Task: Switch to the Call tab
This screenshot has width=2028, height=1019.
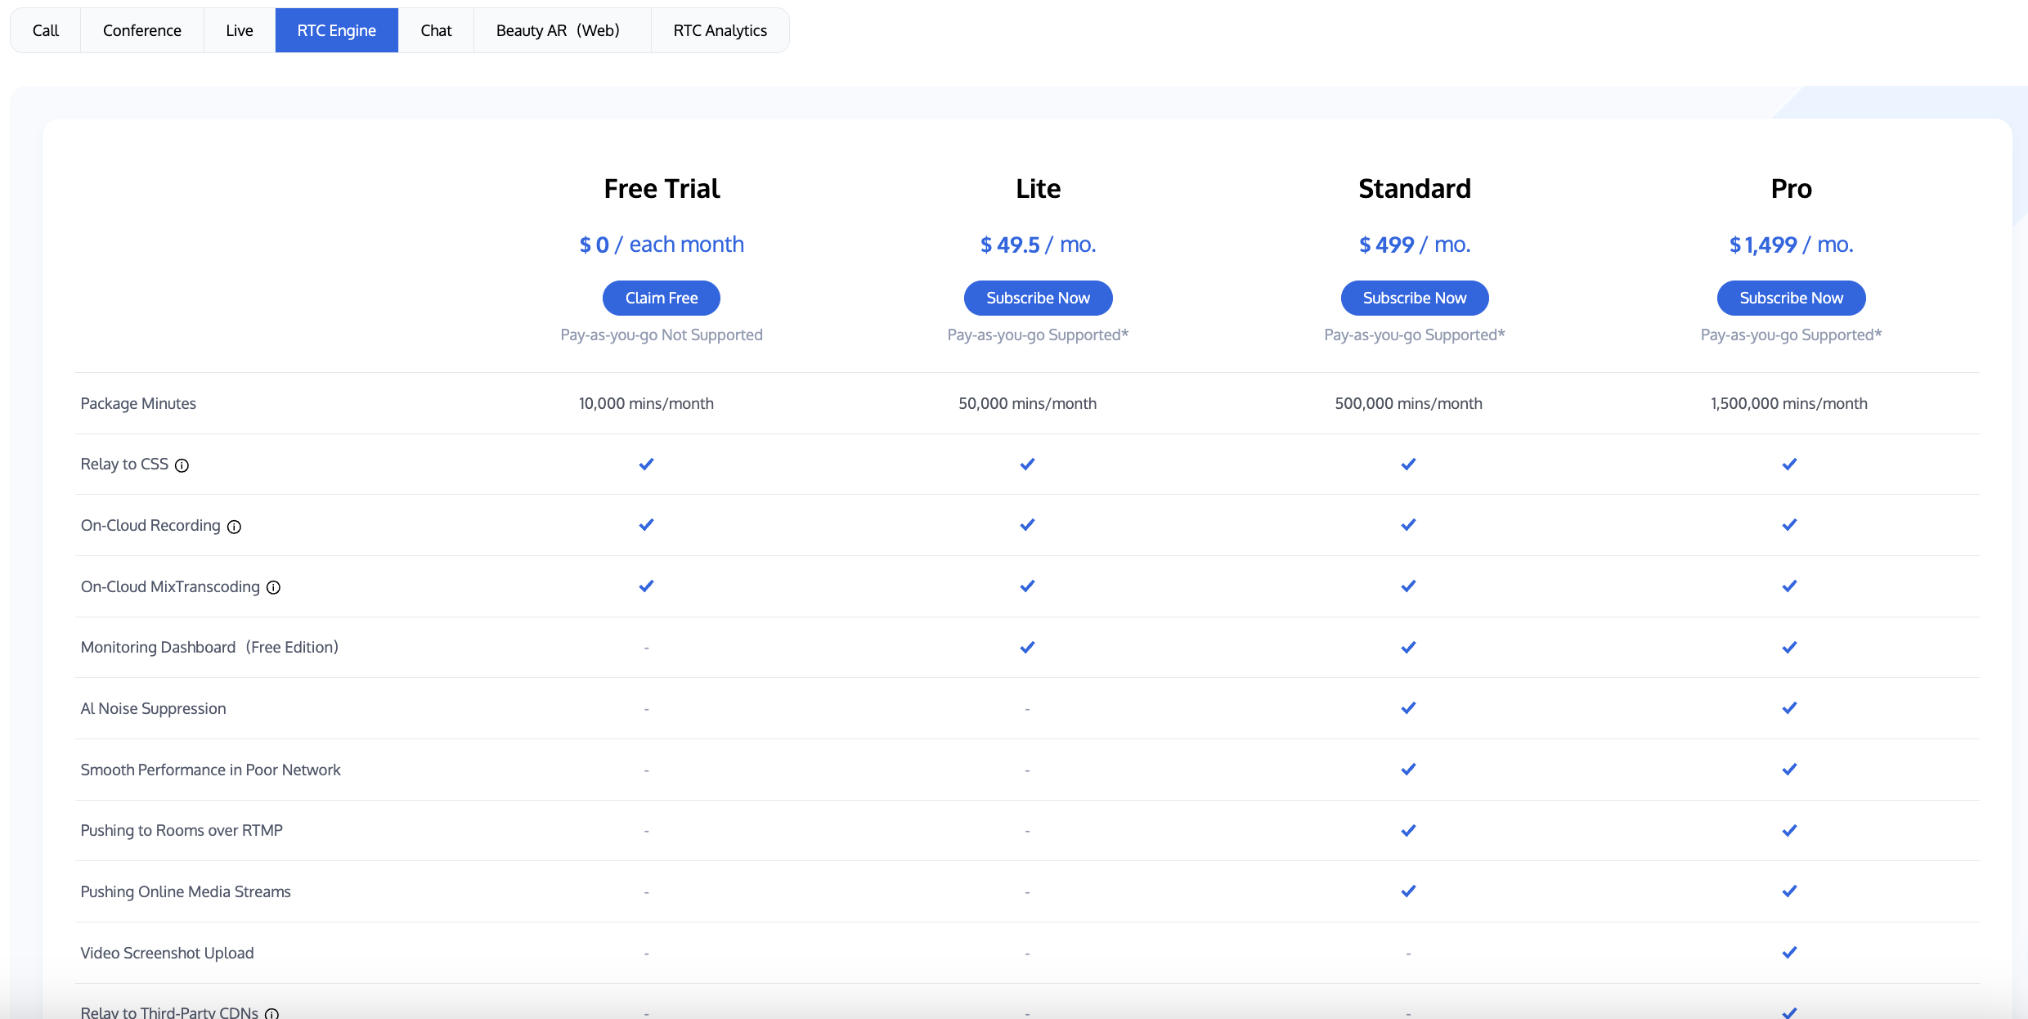Action: [x=46, y=30]
